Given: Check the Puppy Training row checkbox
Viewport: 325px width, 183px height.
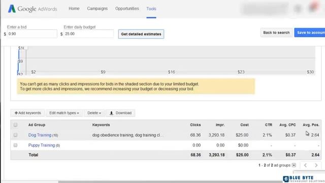Looking at the screenshot, I should [15, 145].
